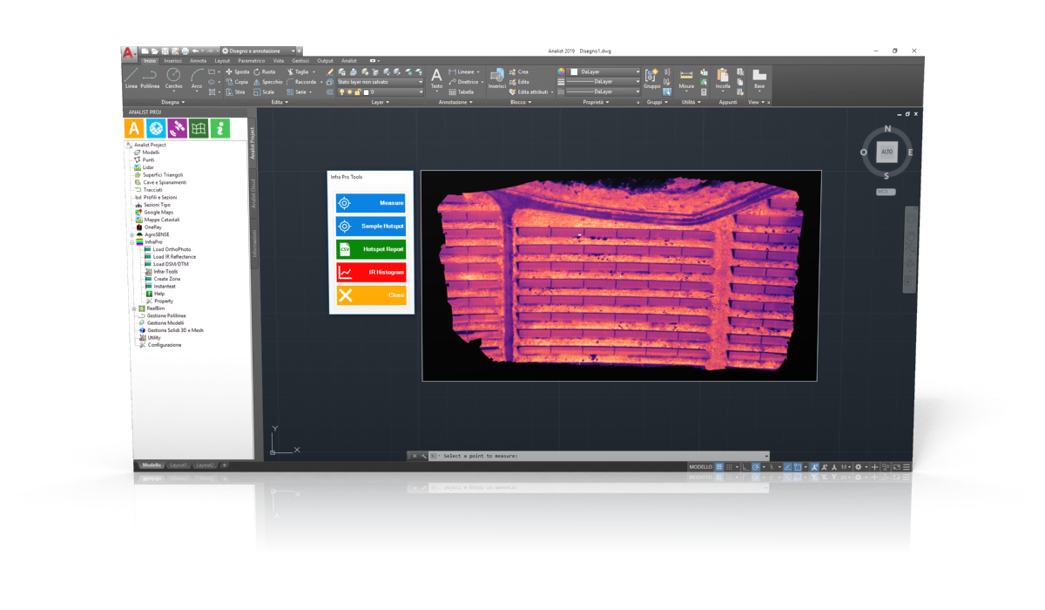Open the Inserisci ribbon tab
1045x610 pixels.
point(173,61)
